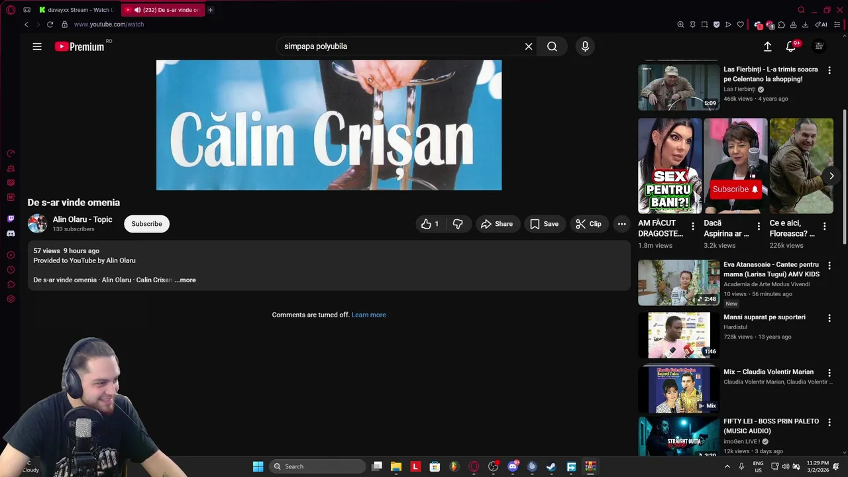Open the Windows Start menu

pyautogui.click(x=258, y=466)
